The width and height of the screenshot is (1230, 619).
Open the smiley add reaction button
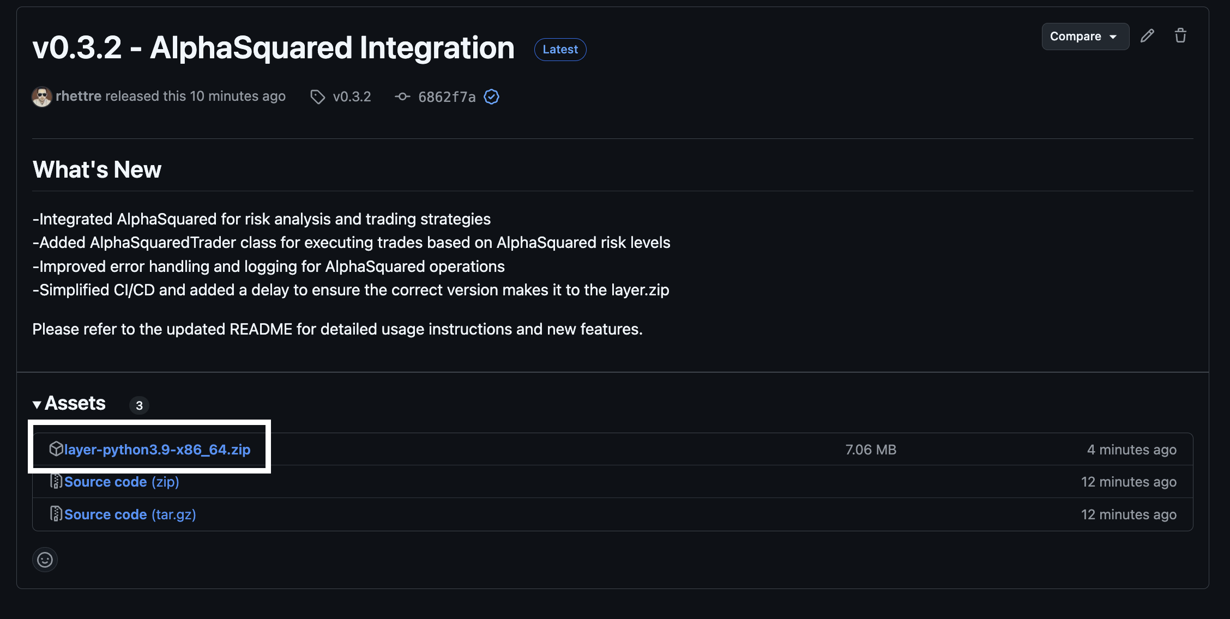(x=45, y=560)
